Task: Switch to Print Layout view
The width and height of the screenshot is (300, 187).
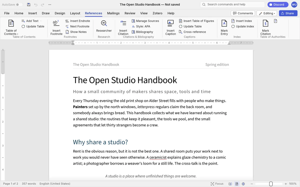Action: tap(237, 184)
